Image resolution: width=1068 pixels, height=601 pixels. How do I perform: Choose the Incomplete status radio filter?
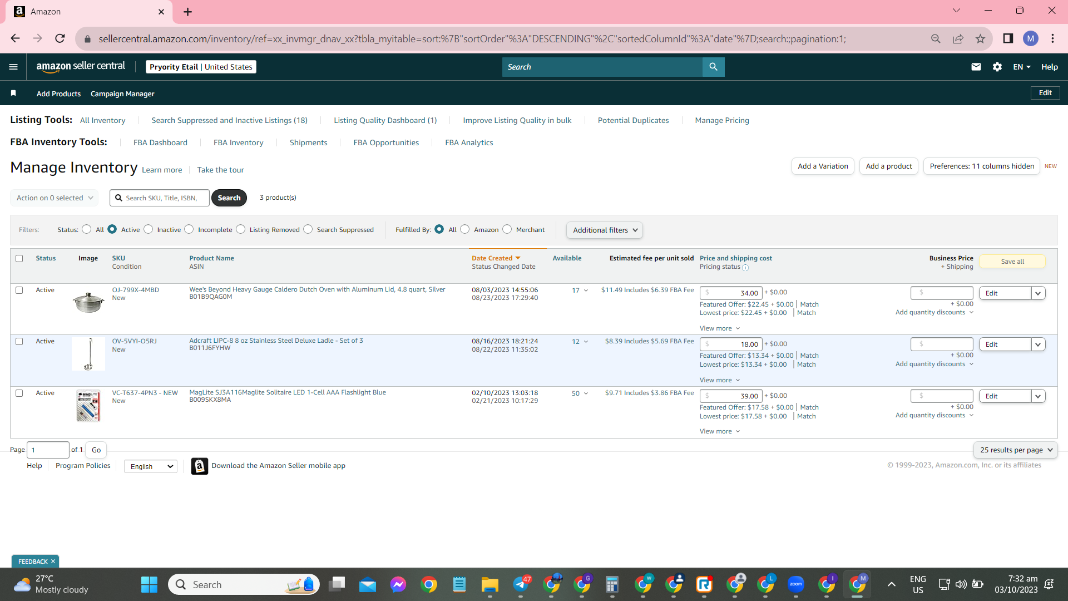click(x=189, y=229)
